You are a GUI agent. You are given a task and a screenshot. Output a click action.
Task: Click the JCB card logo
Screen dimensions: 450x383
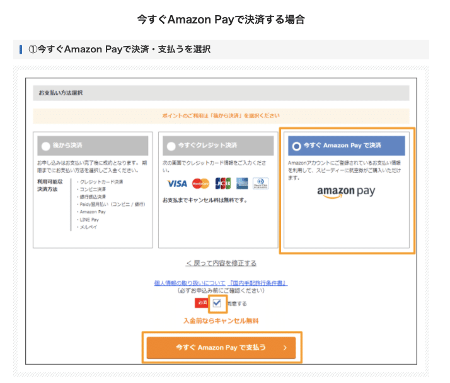223,184
